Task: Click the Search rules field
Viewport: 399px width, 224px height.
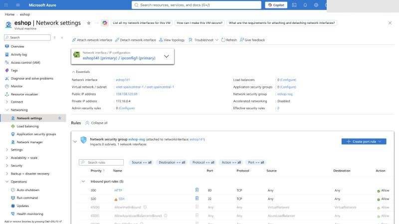Action: [101, 163]
